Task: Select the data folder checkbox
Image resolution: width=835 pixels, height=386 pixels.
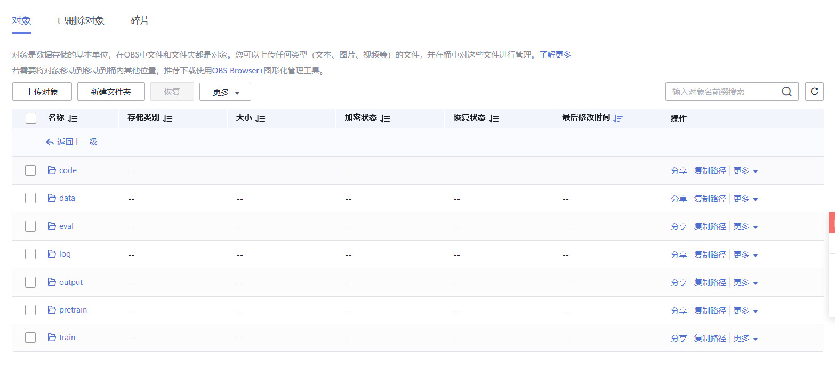Action: [30, 198]
